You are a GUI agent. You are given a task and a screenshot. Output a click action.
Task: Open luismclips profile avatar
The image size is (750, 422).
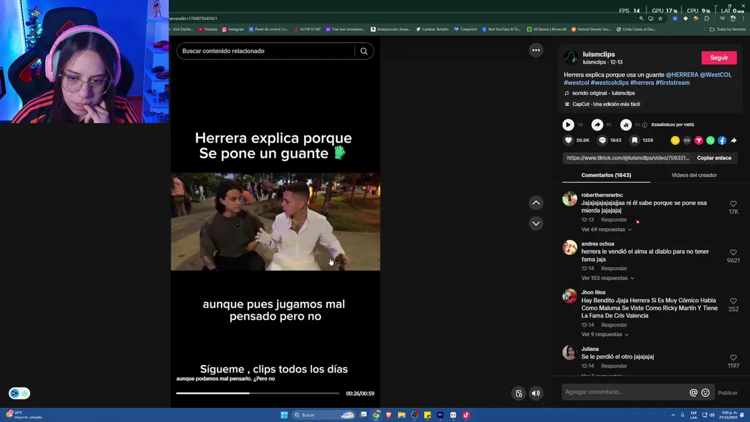coord(571,57)
